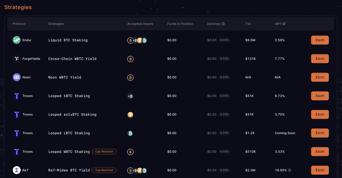The image size is (342, 178).
Task: Click green LBTC icon in Endur row assets
Action: [144, 40]
